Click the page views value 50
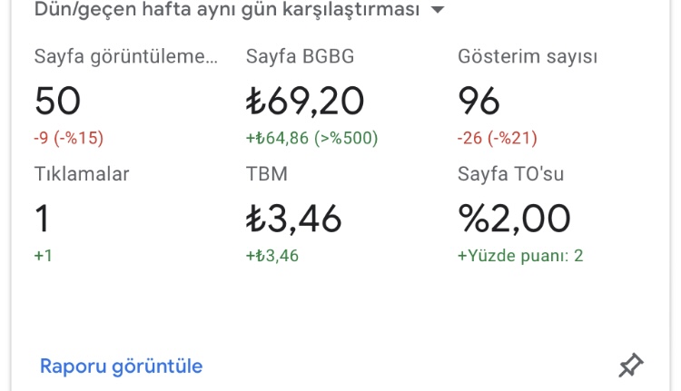Viewport: 681px width, 391px height. 58,101
